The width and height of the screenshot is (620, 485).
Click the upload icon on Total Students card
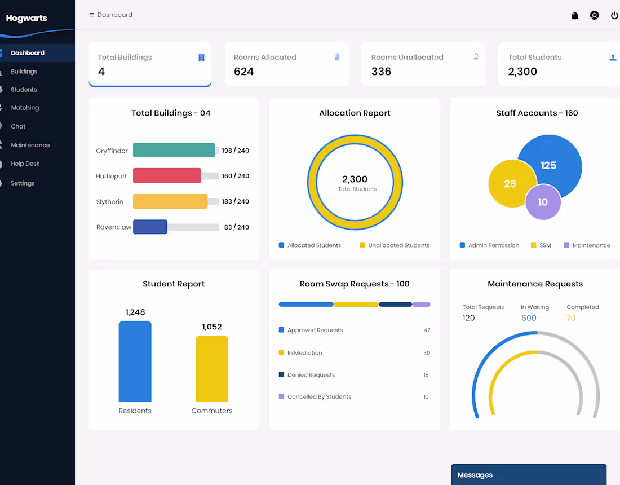[612, 57]
